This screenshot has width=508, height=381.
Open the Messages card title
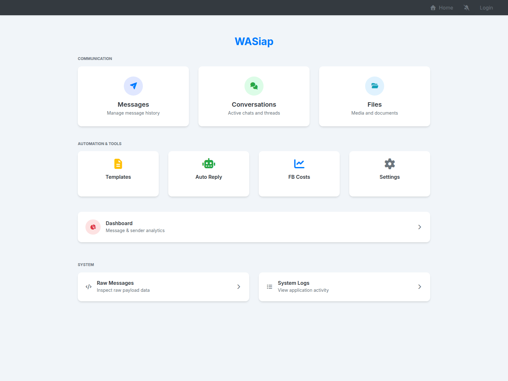(x=133, y=104)
